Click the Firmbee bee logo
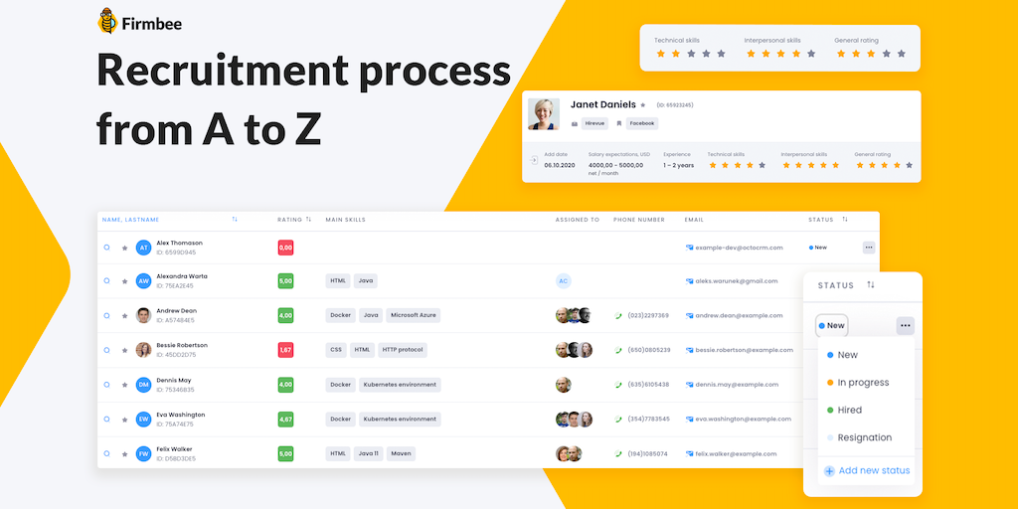Image resolution: width=1018 pixels, height=509 pixels. (x=107, y=22)
